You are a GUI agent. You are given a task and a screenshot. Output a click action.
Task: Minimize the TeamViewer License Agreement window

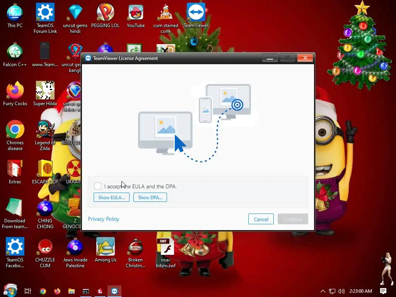point(270,58)
